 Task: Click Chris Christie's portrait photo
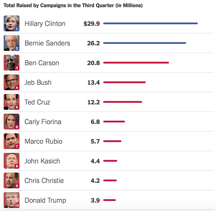(x=11, y=181)
